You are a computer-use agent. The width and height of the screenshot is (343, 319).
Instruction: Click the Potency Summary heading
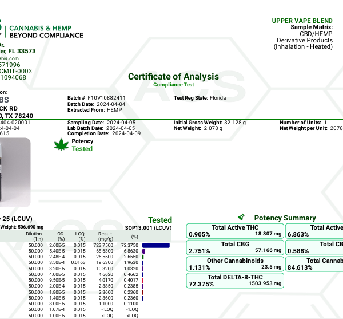pyautogui.click(x=285, y=218)
